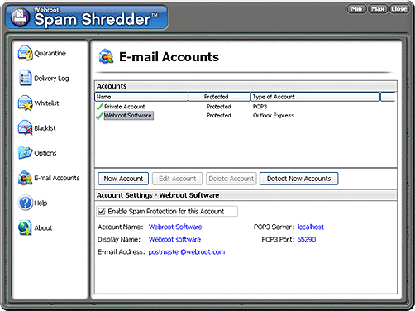
Task: Click the Delete Account button
Action: pyautogui.click(x=231, y=179)
